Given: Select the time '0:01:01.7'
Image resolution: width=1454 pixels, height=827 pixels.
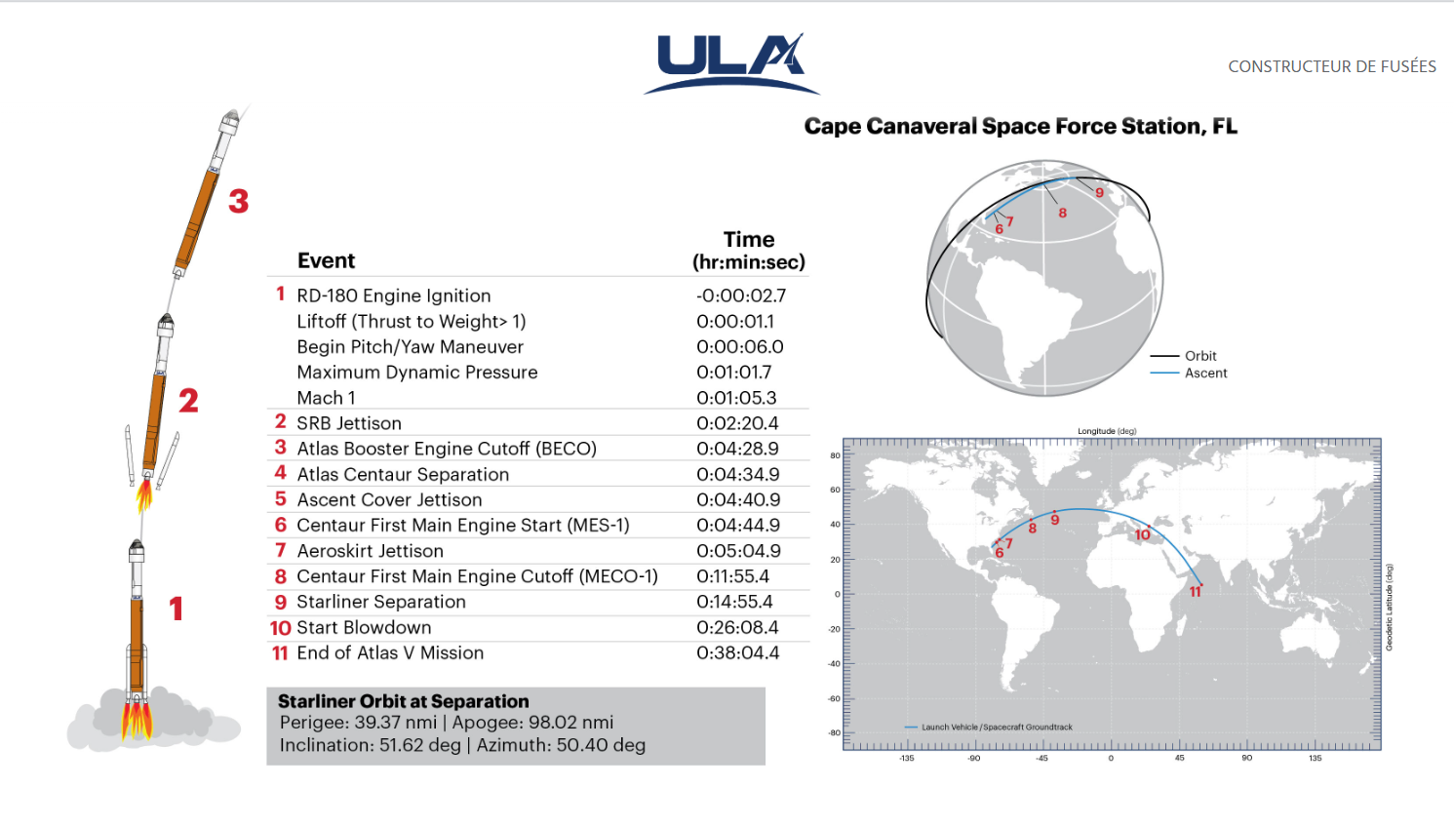Looking at the screenshot, I should [x=734, y=372].
